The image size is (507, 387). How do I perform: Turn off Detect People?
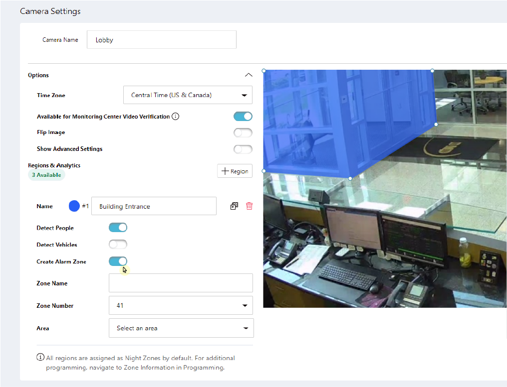pyautogui.click(x=118, y=228)
